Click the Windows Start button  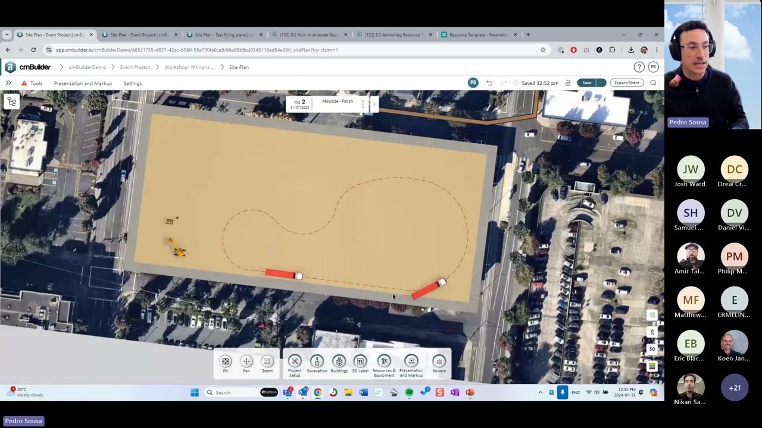(x=195, y=392)
